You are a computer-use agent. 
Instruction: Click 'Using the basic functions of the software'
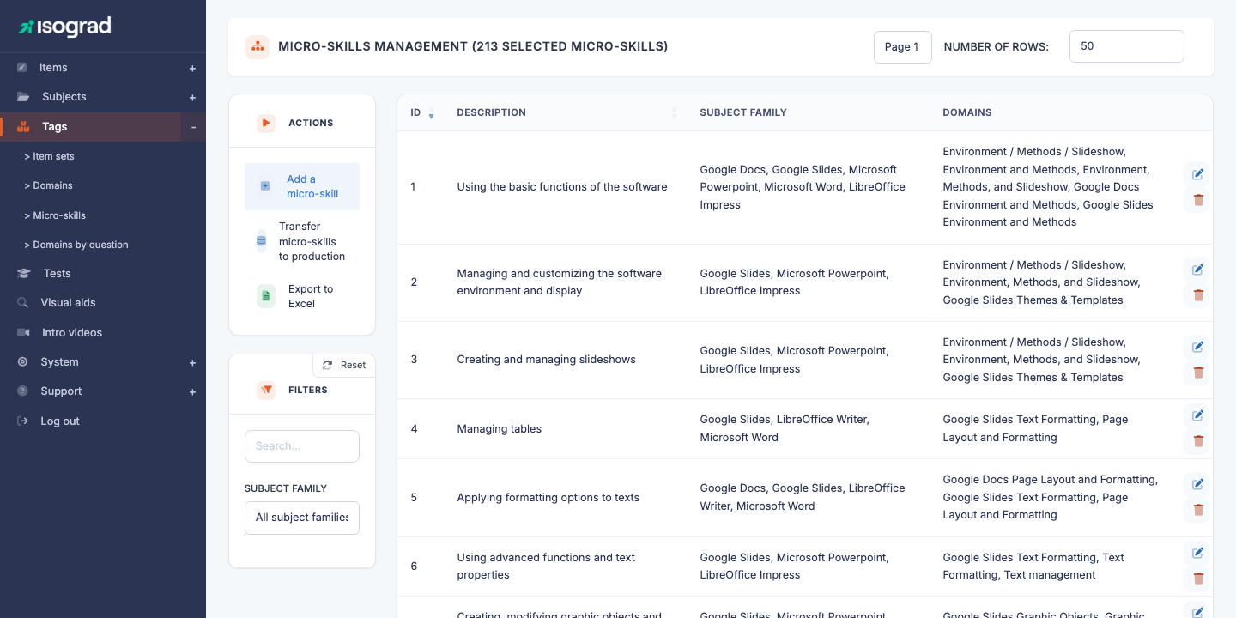pos(562,186)
